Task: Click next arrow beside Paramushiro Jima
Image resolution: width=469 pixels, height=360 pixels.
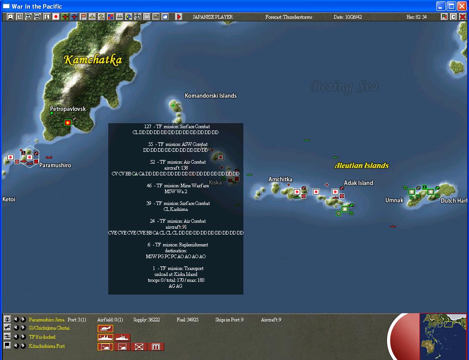Action: [x=23, y=320]
